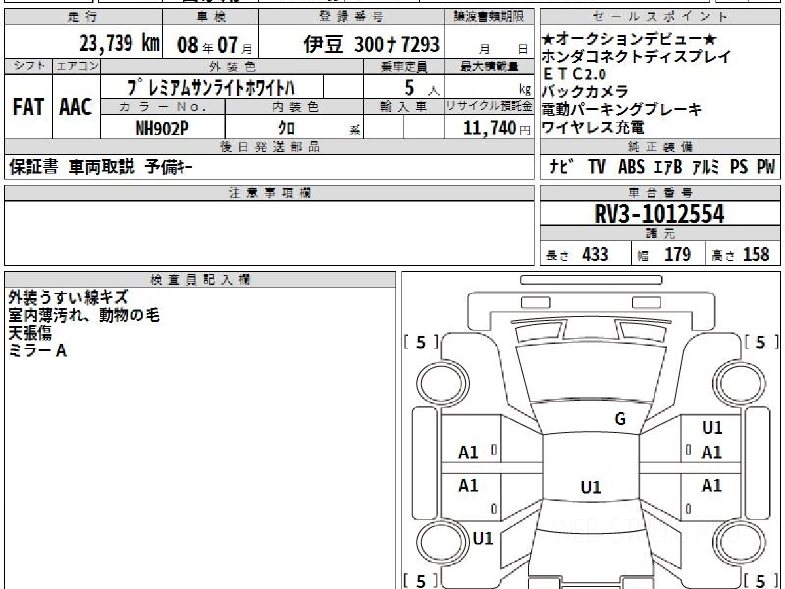
Task: Click the 乗車定員 header
Action: [x=404, y=66]
